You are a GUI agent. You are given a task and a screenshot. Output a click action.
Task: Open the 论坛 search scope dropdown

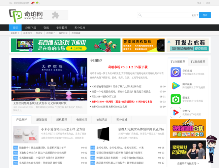[x=195, y=15]
